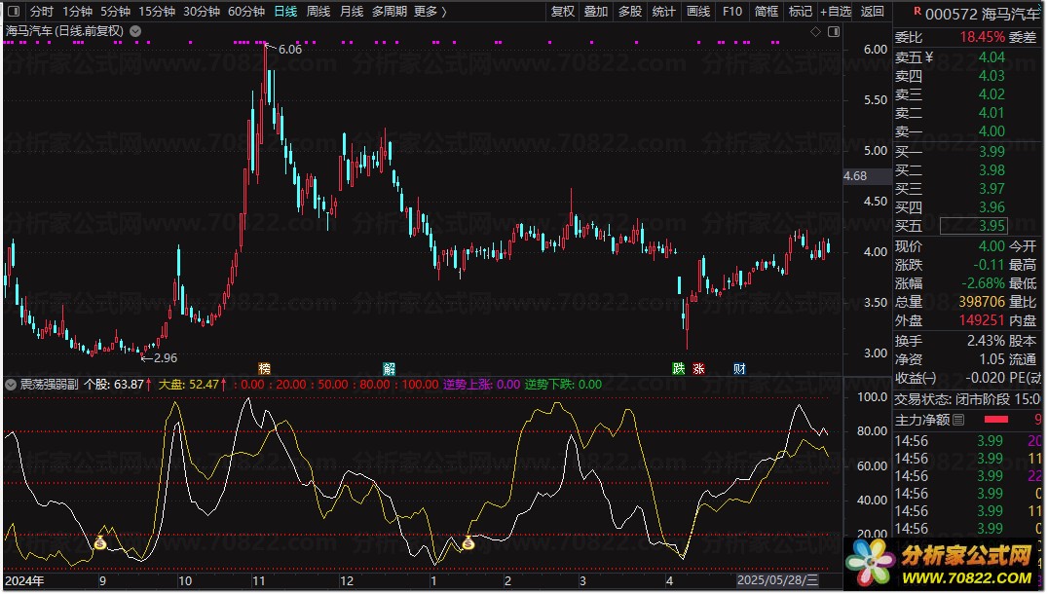The height and width of the screenshot is (594, 1048).
Task: Click the 交易状态 闭市阶段 row
Action: click(x=968, y=399)
